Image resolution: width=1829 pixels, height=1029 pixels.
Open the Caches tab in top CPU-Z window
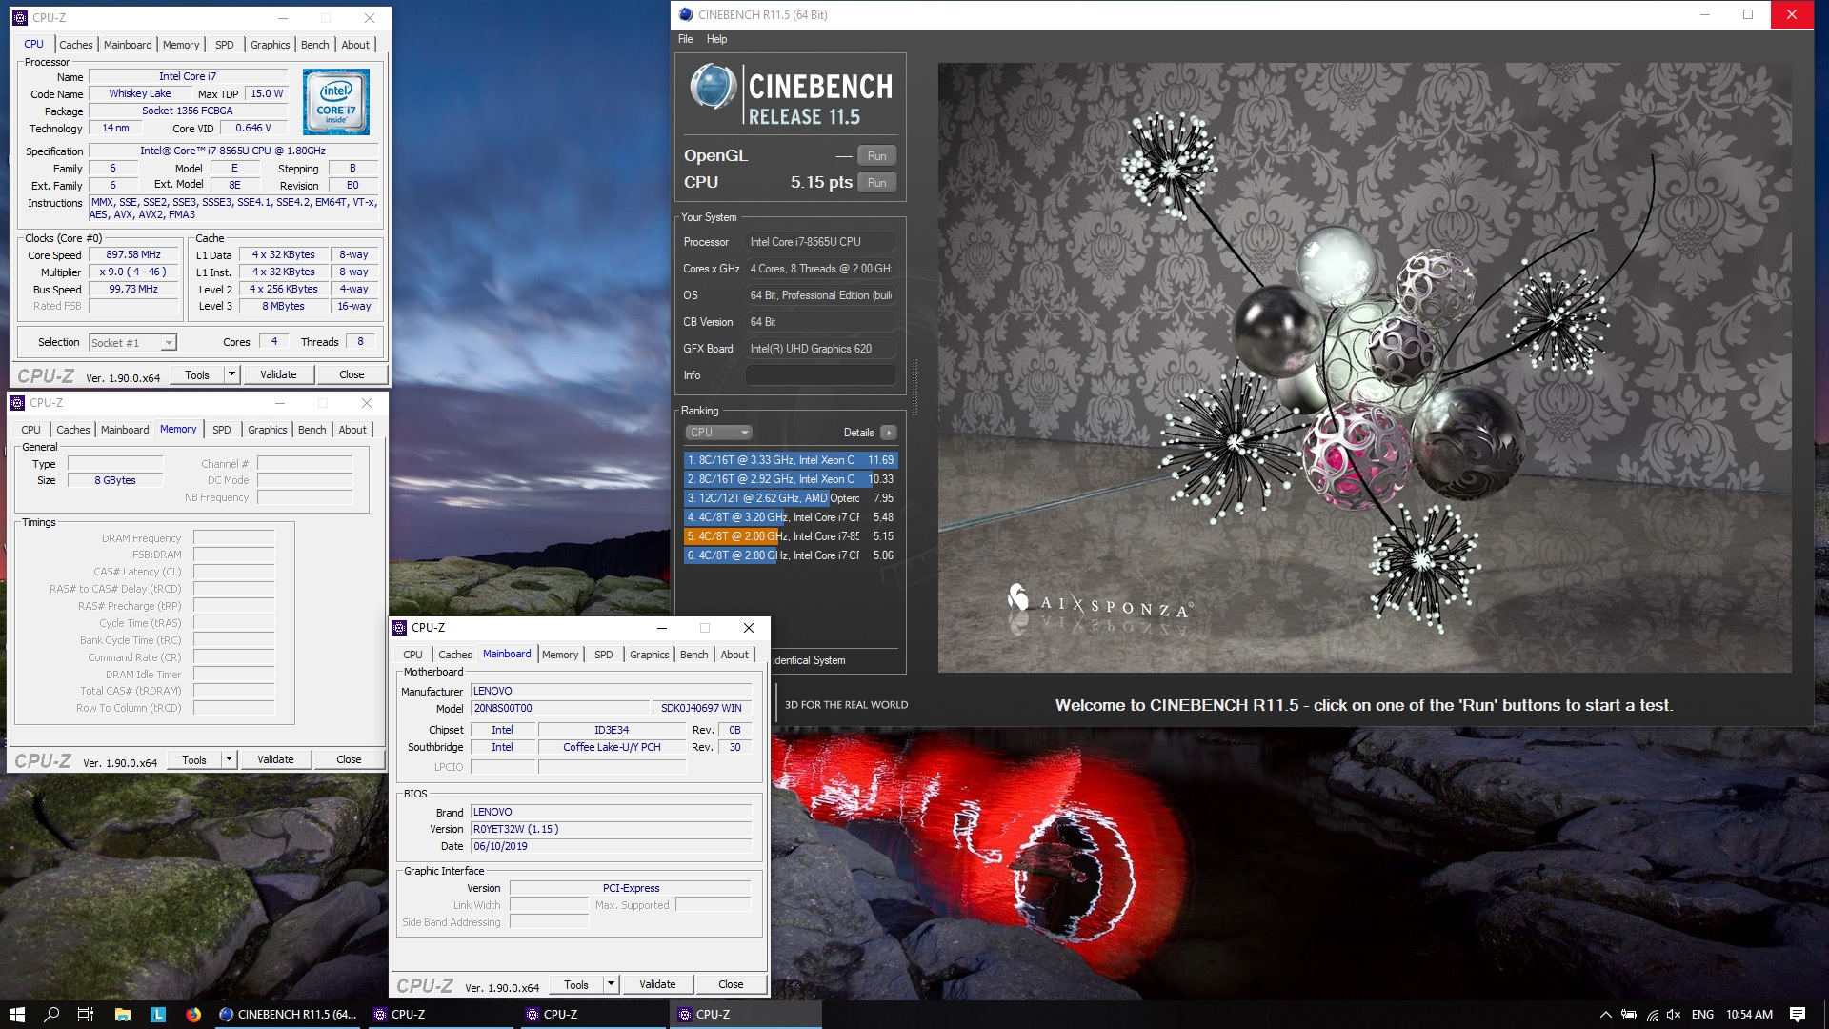click(75, 45)
